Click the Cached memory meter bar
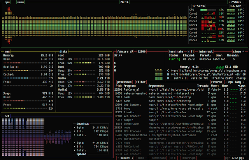The height and width of the screenshot is (160, 249). point(25,78)
